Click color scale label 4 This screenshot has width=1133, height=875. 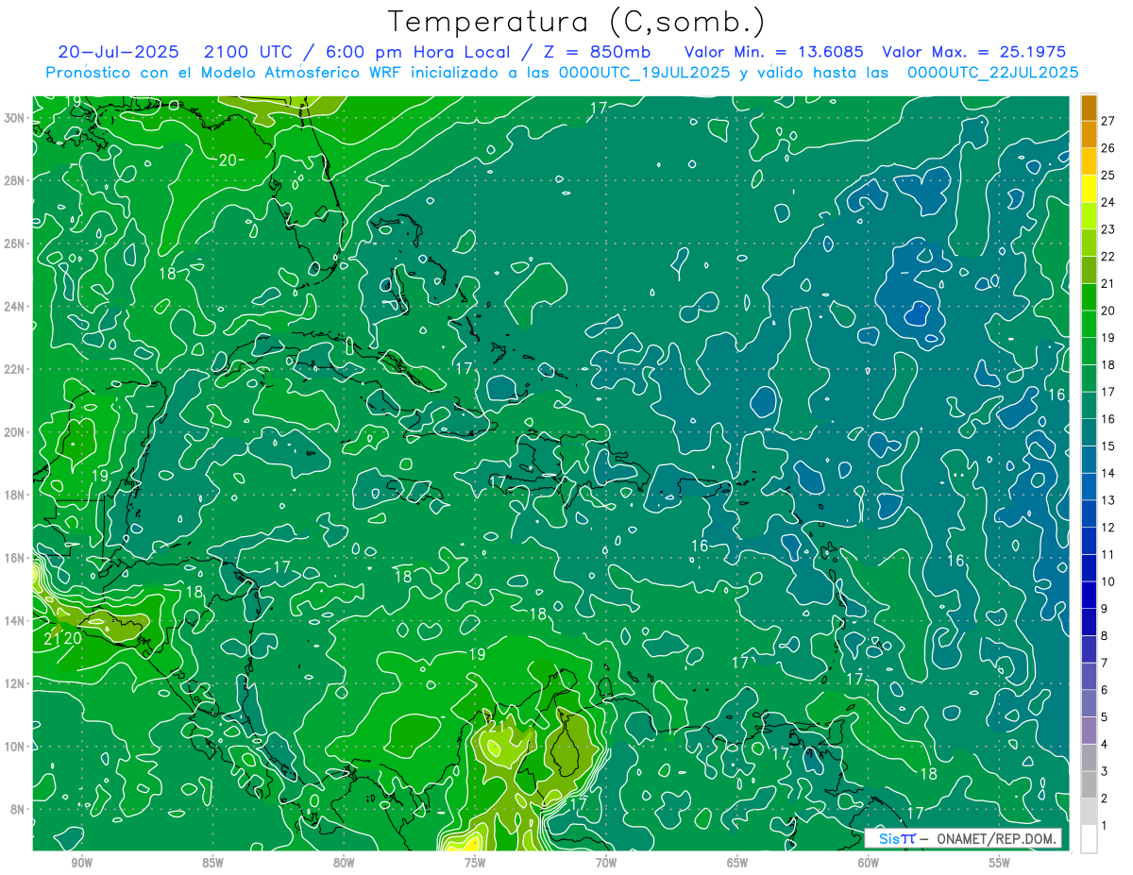point(1105,745)
